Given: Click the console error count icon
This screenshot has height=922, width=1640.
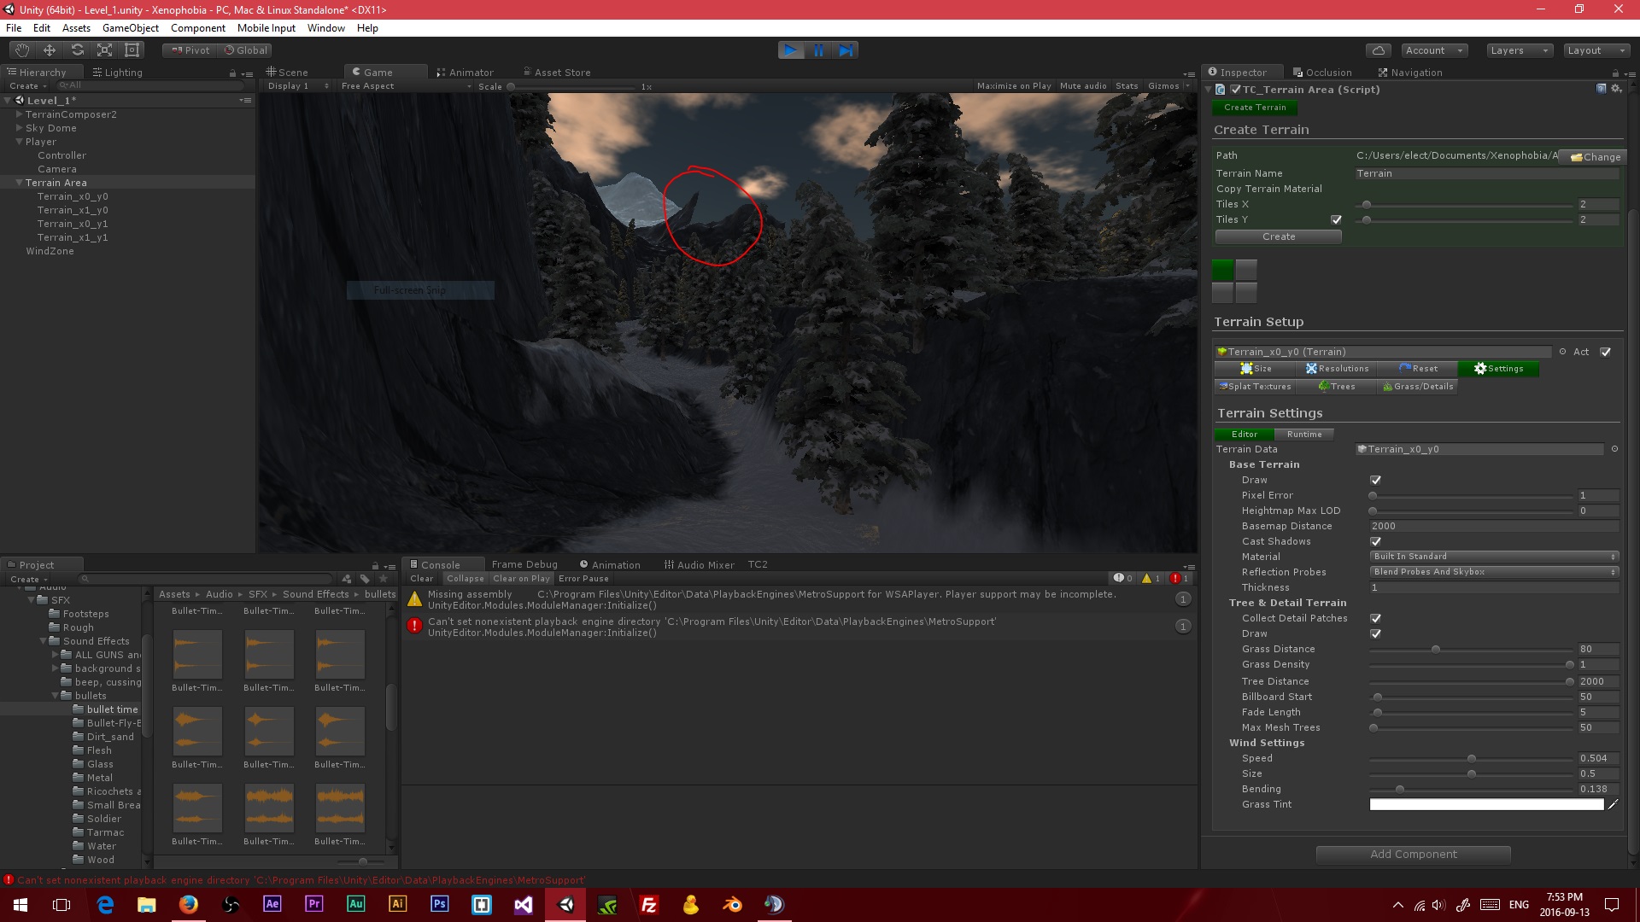Looking at the screenshot, I should click(x=1180, y=578).
